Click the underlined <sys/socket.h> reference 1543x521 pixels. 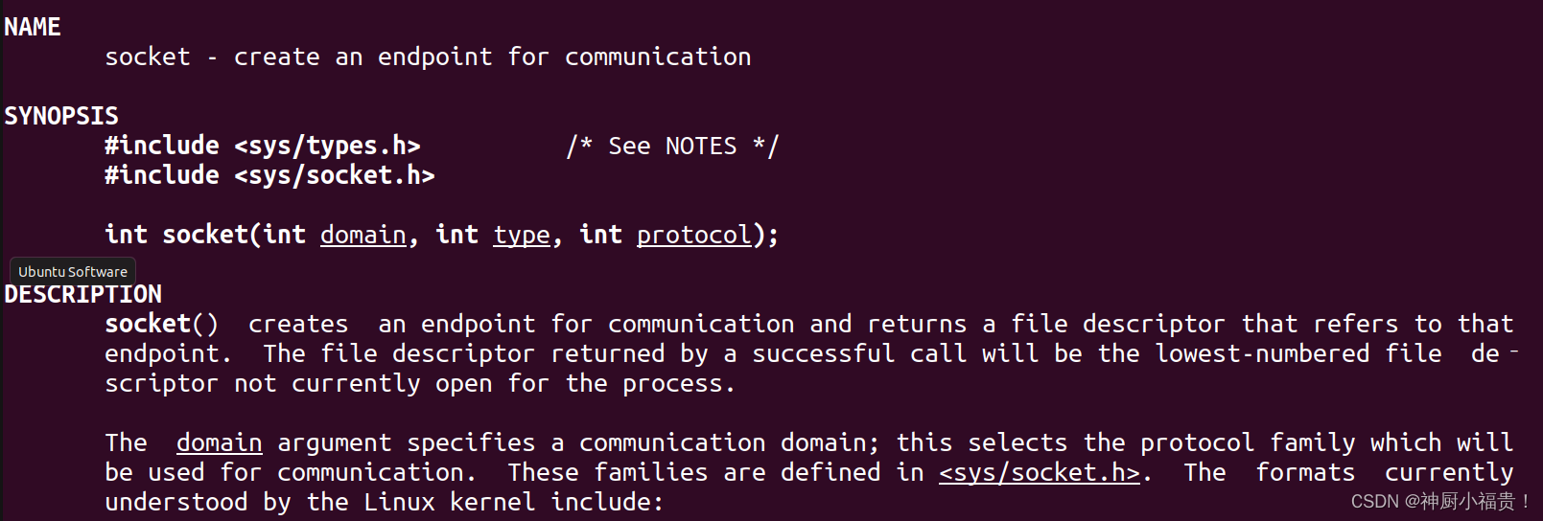coord(1040,472)
